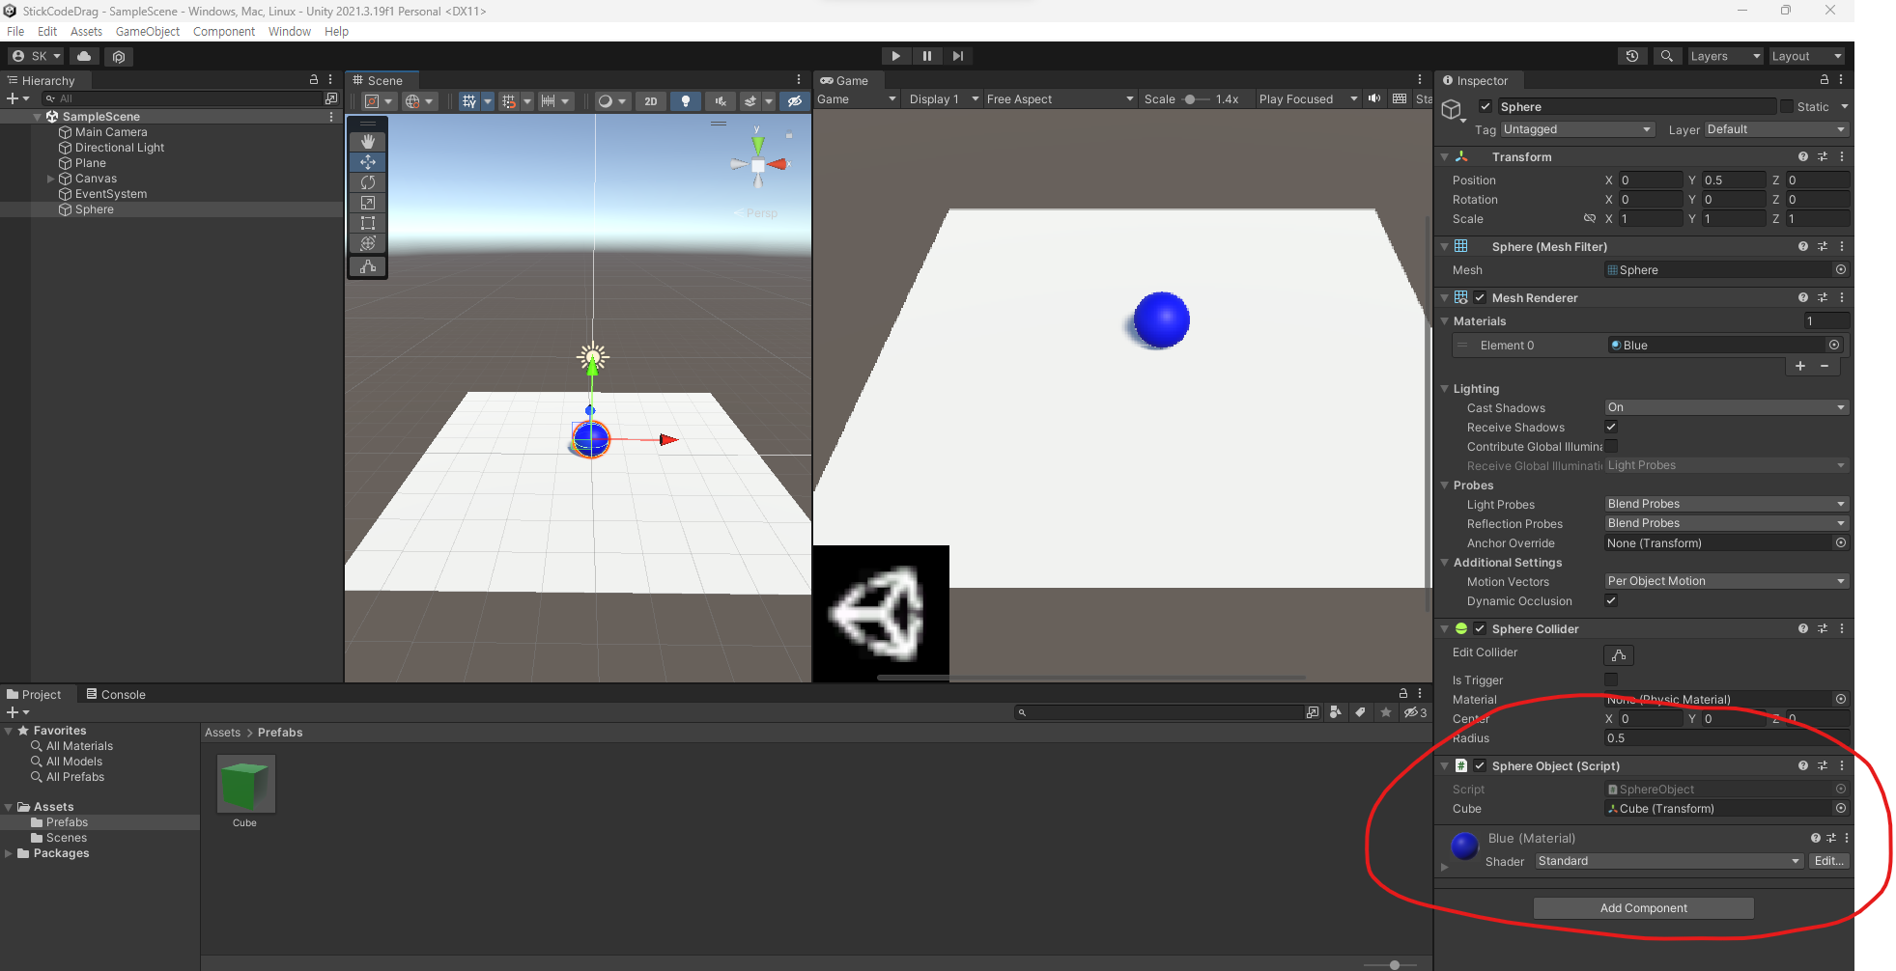Screen dimensions: 1896x971
Task: Open the File menu
Action: tap(15, 32)
